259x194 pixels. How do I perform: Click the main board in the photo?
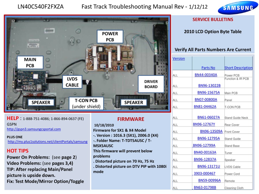tap(30, 81)
